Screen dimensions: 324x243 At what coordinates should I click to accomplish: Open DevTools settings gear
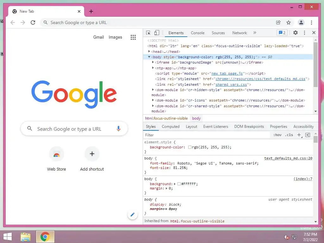click(x=296, y=33)
